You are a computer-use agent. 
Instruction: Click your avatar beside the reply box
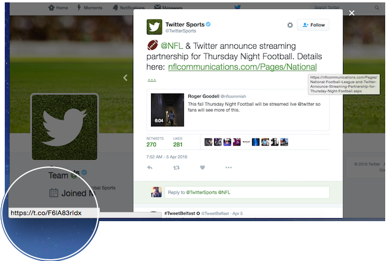156,192
